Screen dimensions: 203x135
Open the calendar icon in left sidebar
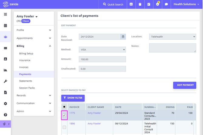[5, 25]
